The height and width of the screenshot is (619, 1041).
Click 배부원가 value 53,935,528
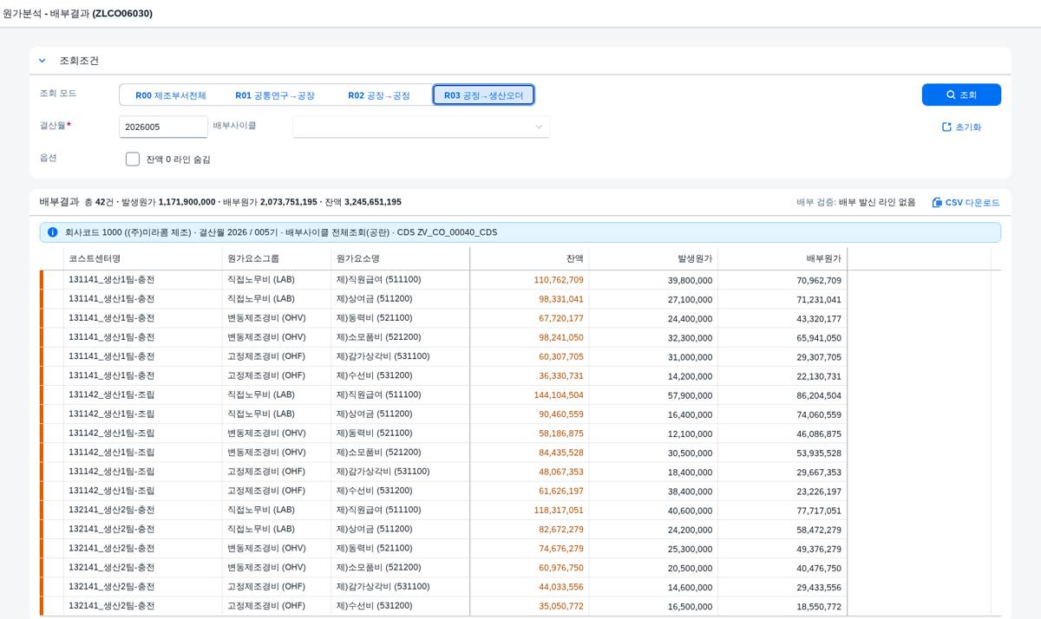click(x=819, y=453)
